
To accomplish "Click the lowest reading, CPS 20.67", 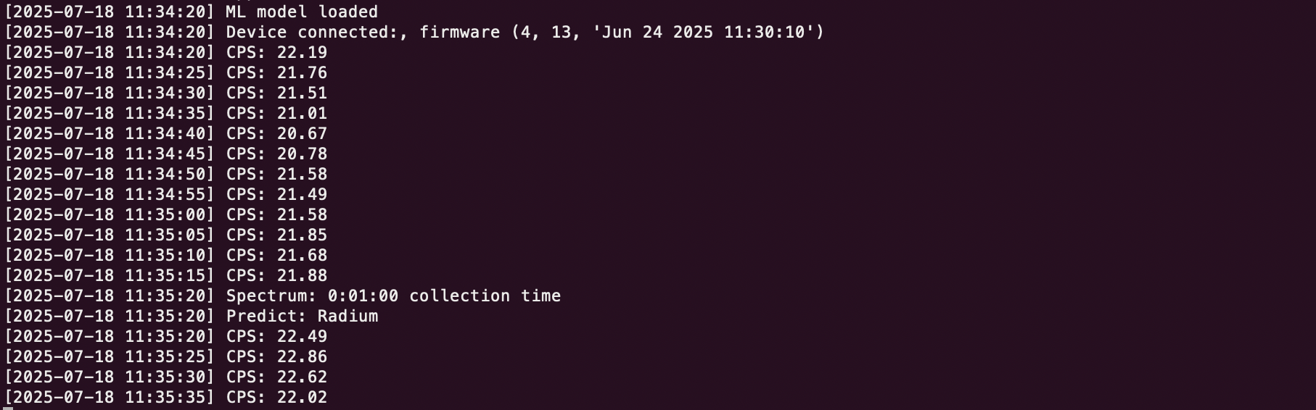I will coord(302,133).
